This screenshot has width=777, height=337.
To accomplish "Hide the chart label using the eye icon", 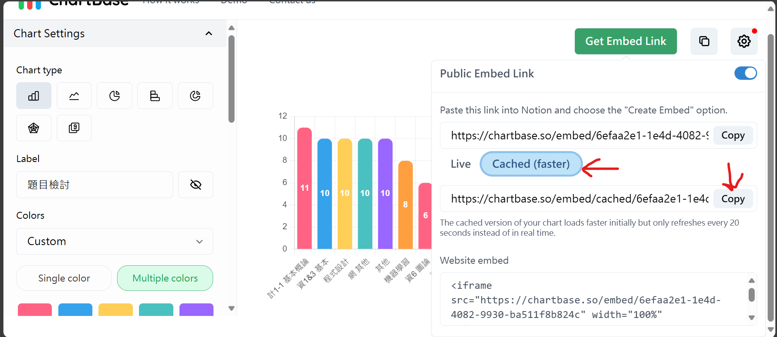I will [195, 184].
